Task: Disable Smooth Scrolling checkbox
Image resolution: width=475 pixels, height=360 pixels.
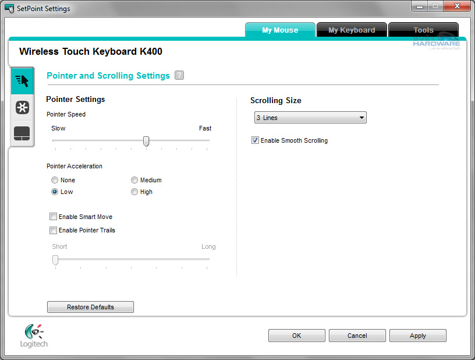Action: point(255,140)
